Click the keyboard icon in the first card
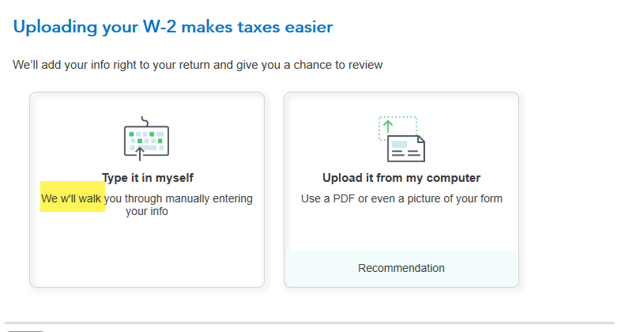 pos(147,138)
